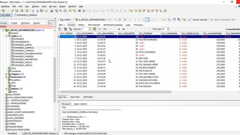
Task: Sort by CO1_DTACOMPRA column header
Action: coord(86,33)
